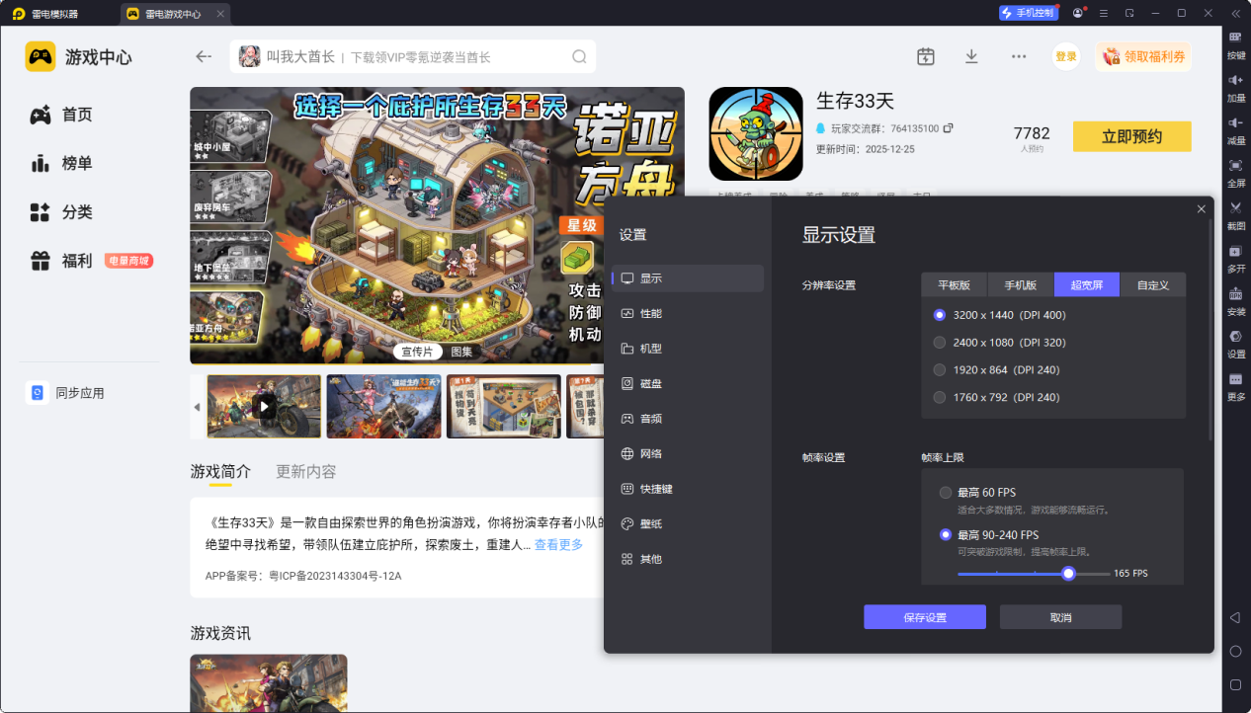Viewport: 1251px width, 713px height.
Task: Select the 最高 90-240 FPS option
Action: [x=946, y=535]
